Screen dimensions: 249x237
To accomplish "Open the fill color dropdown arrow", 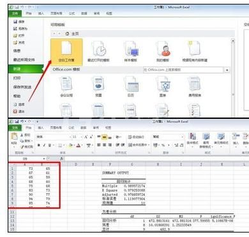I will [74, 146].
